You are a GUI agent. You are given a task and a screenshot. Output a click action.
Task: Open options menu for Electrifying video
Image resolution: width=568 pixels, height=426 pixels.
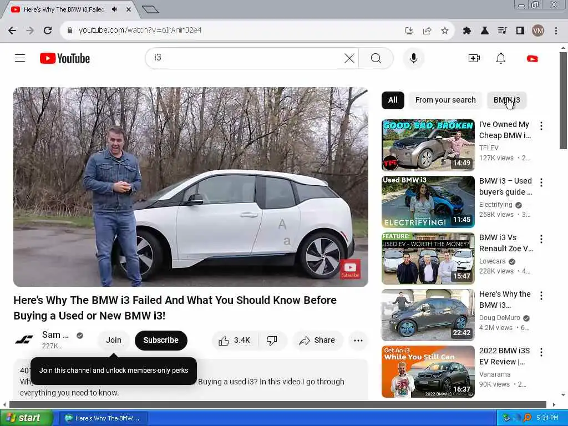tap(541, 182)
